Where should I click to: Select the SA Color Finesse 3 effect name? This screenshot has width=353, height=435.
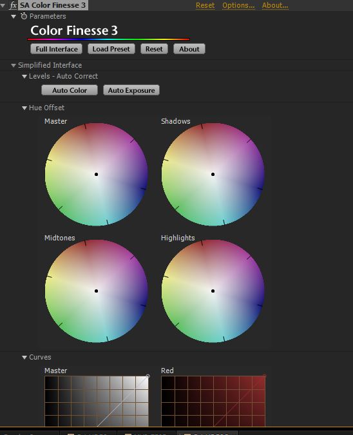pos(53,5)
